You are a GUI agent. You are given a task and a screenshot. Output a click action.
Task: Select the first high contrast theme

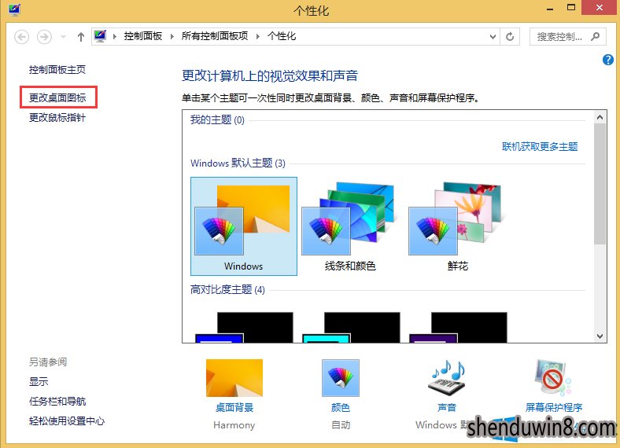click(x=244, y=327)
